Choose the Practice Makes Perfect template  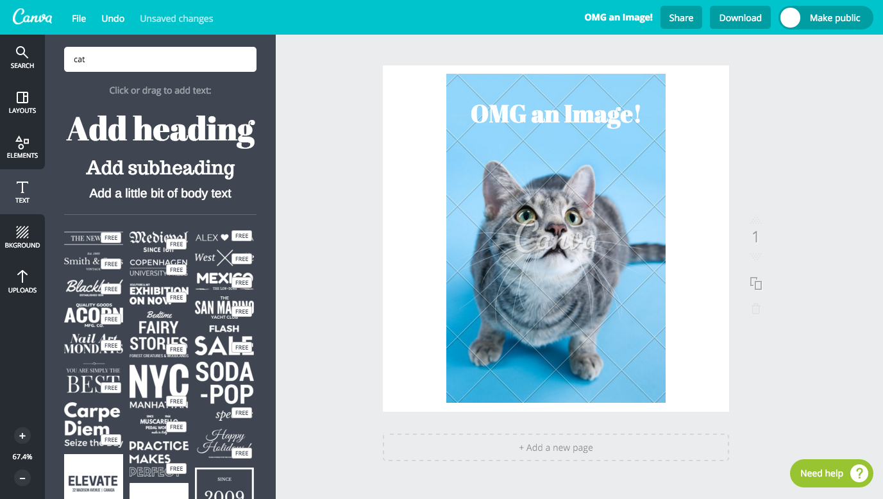158,459
